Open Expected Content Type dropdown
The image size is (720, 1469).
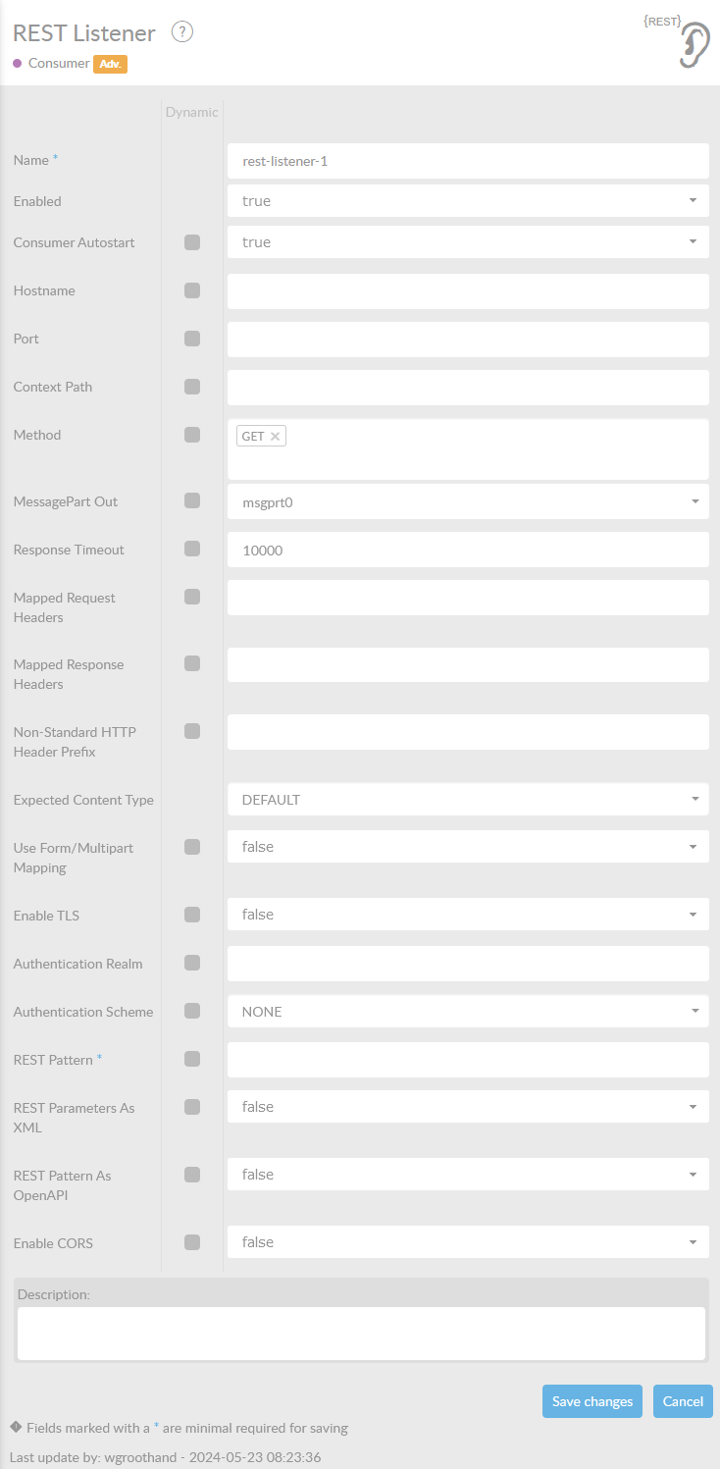click(468, 800)
